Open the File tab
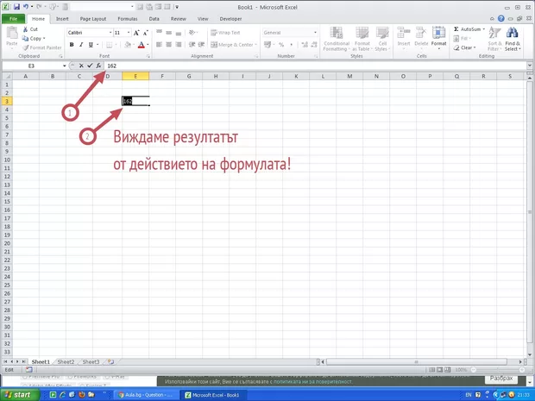535x401 pixels. (13, 19)
